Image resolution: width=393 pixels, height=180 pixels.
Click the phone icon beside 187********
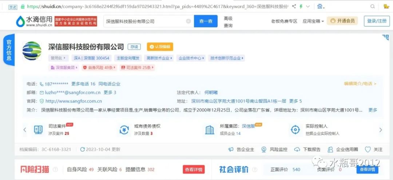(x=41, y=84)
